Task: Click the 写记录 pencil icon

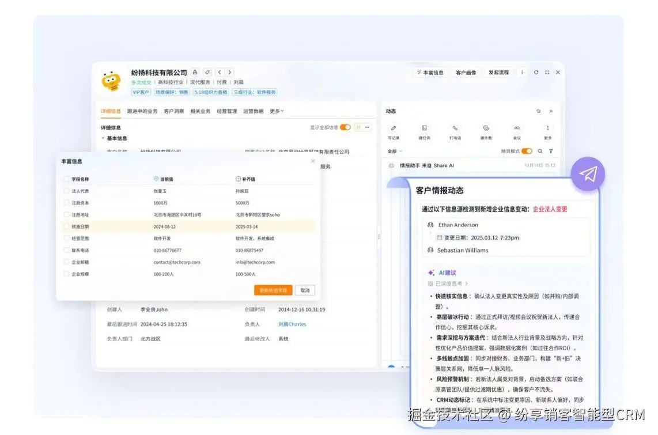Action: click(x=393, y=128)
